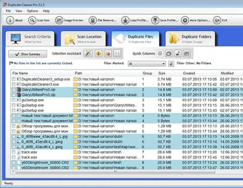
Task: Select Quick Columns windows icon
Action: 169,54
